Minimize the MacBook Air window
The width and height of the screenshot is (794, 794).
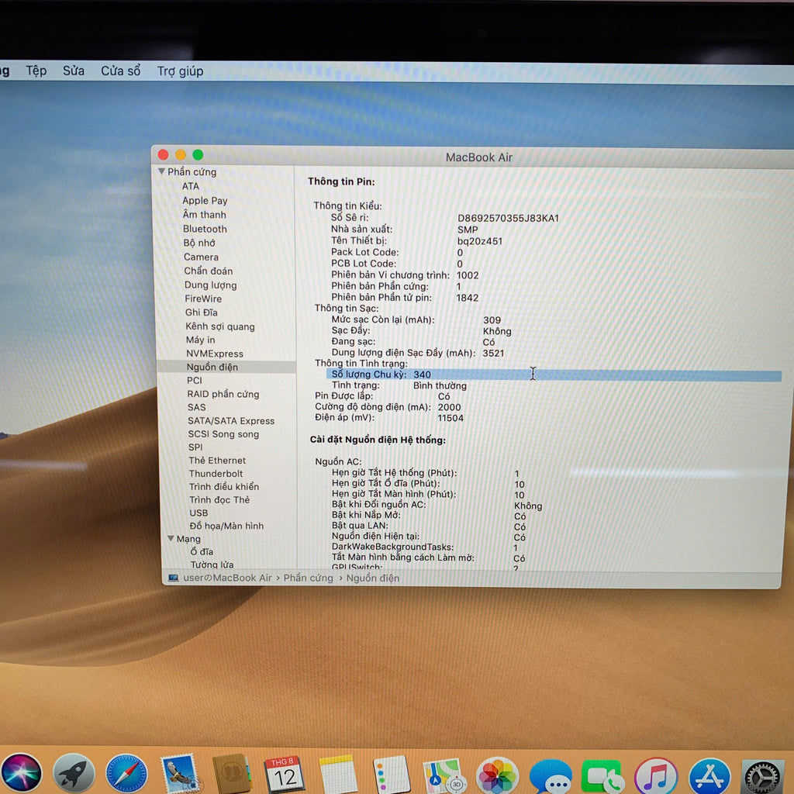(180, 154)
